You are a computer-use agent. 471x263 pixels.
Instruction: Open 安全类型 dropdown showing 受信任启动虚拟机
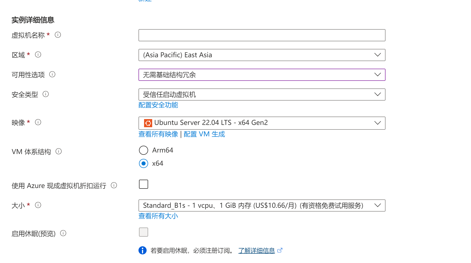[x=262, y=95]
